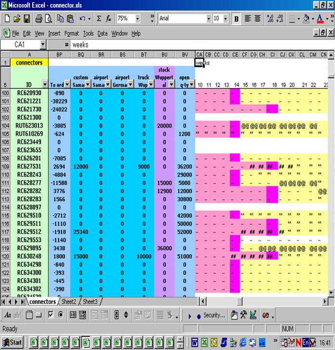Viewport: 335px width, 350px height.
Task: Open the Format menu
Action: click(71, 33)
